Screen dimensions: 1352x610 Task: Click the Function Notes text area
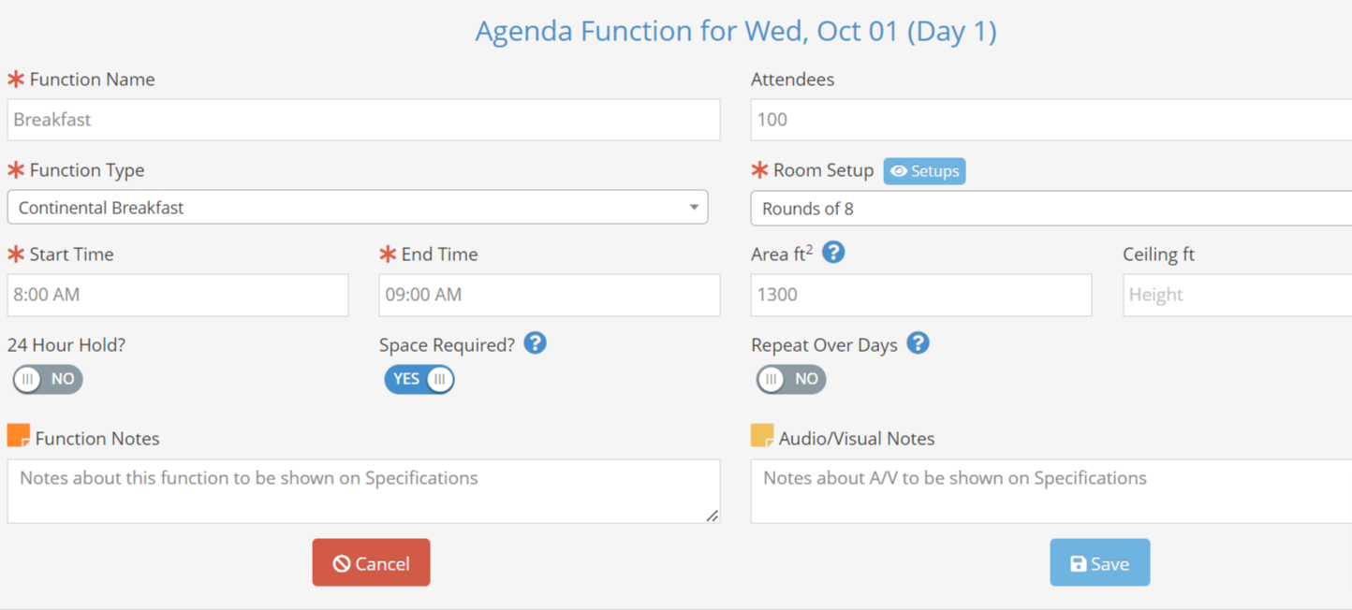tap(363, 491)
